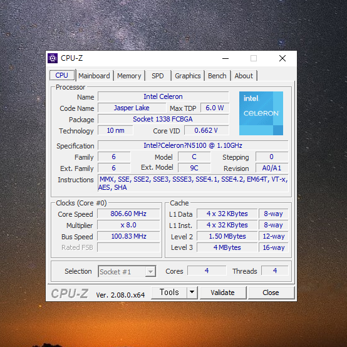Click the Stepping value 0
This screenshot has height=347, width=347.
[x=272, y=157]
